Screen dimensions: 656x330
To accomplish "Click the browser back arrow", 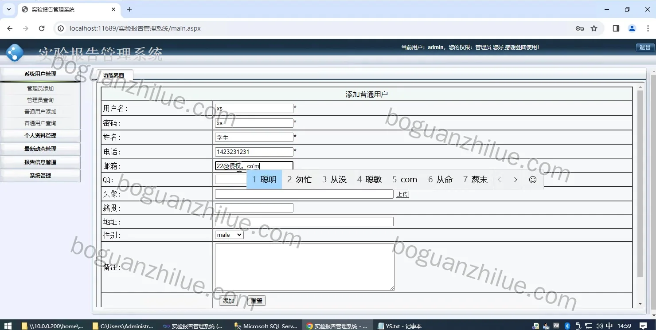I will tap(10, 28).
